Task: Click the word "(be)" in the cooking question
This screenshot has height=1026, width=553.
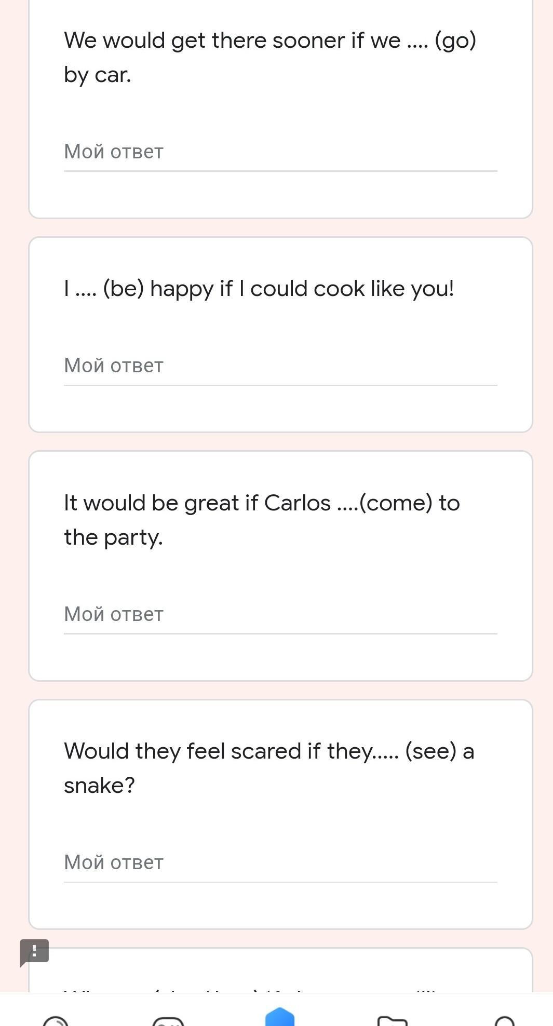Action: coord(123,289)
